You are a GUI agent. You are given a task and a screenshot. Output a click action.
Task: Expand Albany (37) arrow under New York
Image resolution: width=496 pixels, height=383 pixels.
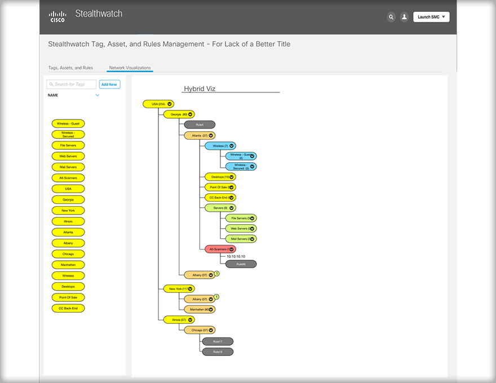click(211, 299)
